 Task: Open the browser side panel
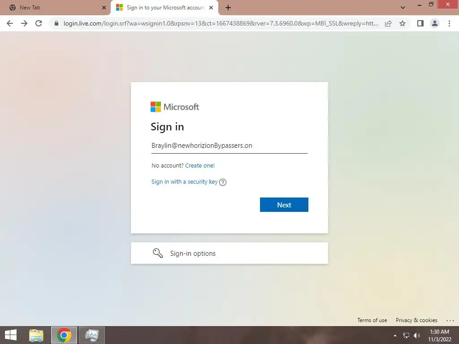tap(420, 23)
